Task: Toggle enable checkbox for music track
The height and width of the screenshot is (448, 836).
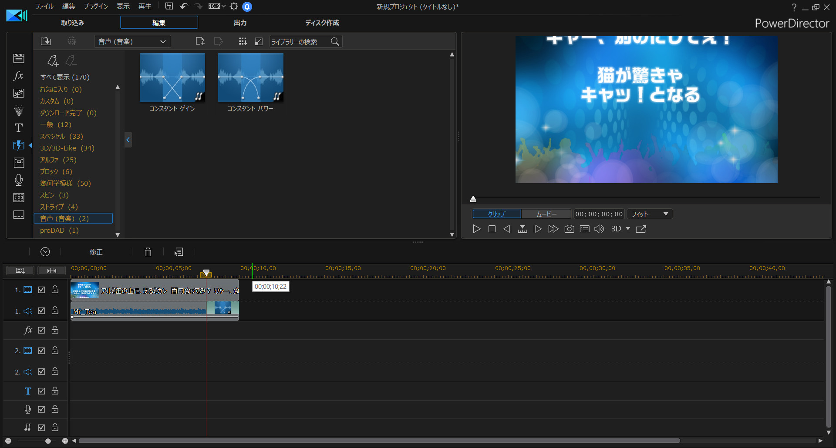Action: [41, 428]
